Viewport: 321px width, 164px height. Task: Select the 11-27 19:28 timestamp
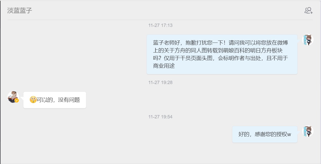point(160,83)
